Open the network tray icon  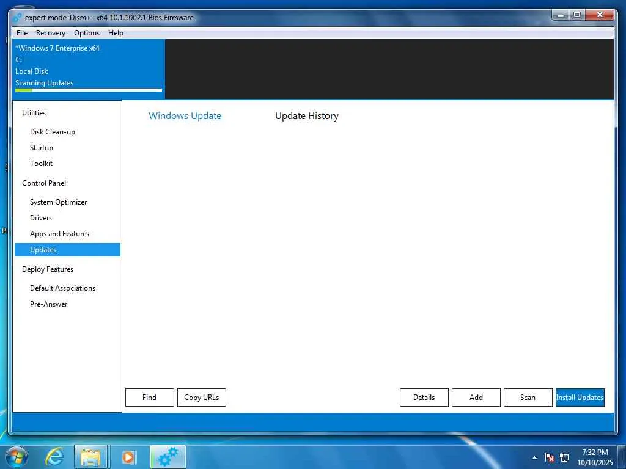(x=564, y=457)
